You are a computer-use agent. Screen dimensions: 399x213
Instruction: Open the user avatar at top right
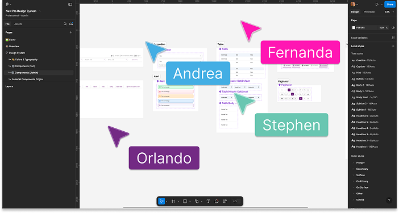point(353,4)
